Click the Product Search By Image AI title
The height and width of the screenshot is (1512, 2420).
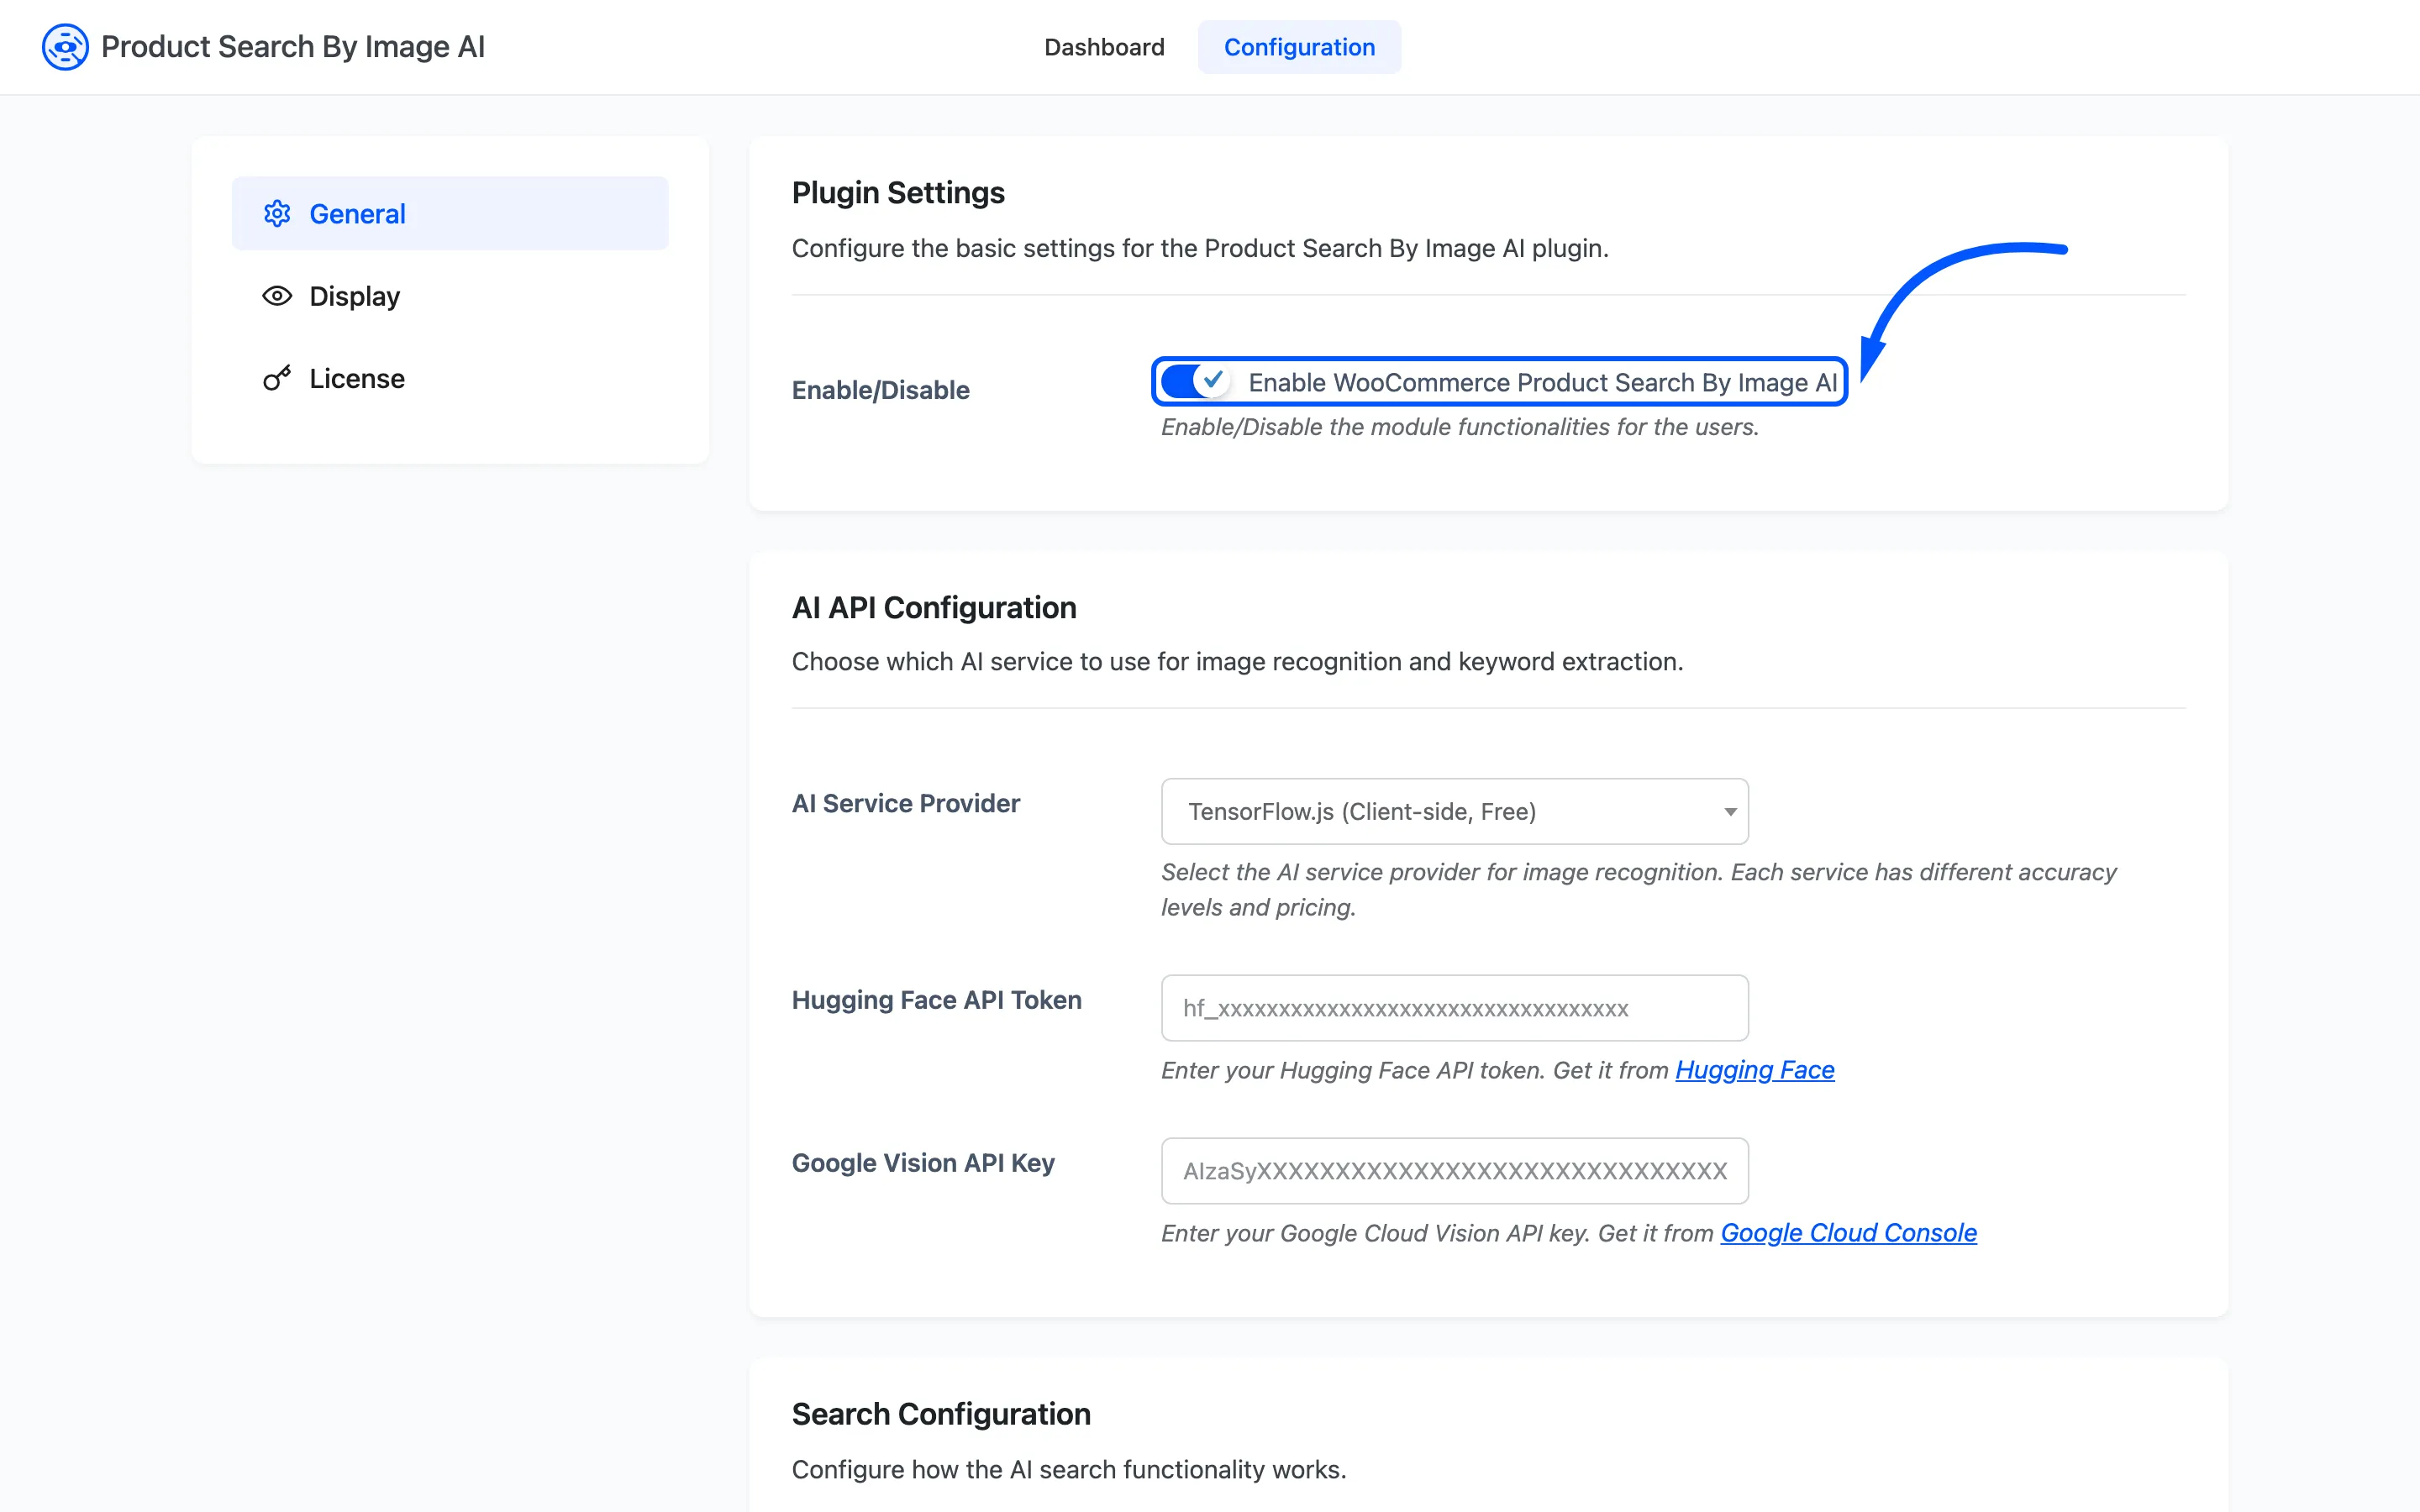(293, 47)
